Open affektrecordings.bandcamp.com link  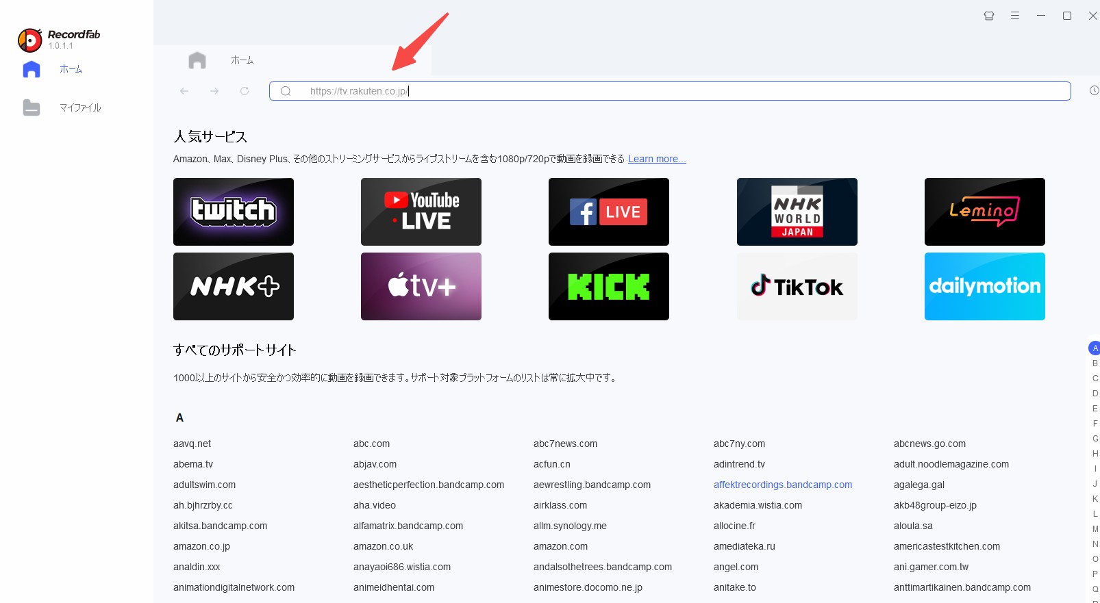783,485
